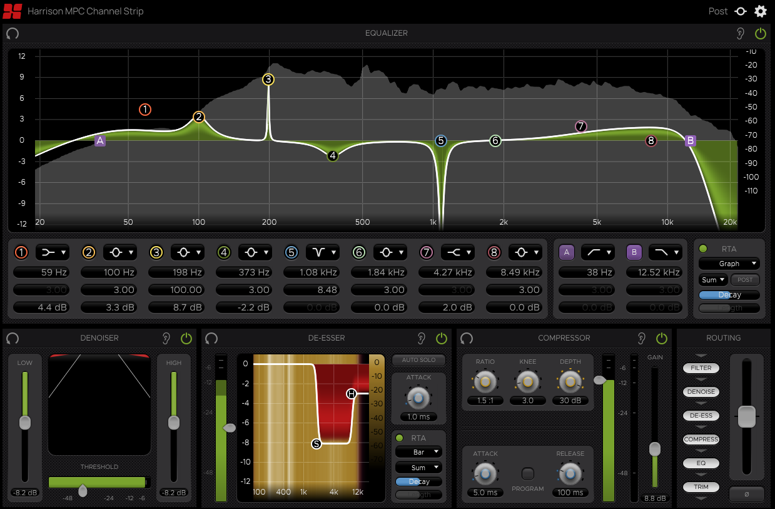Open band 1 filter shape dropdown
The width and height of the screenshot is (775, 509).
coord(53,252)
